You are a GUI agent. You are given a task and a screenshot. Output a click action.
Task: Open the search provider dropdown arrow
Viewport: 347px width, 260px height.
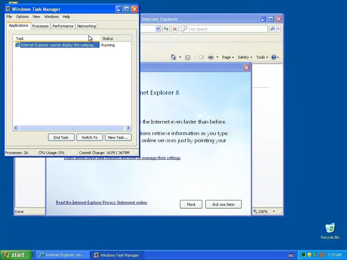coord(279,29)
